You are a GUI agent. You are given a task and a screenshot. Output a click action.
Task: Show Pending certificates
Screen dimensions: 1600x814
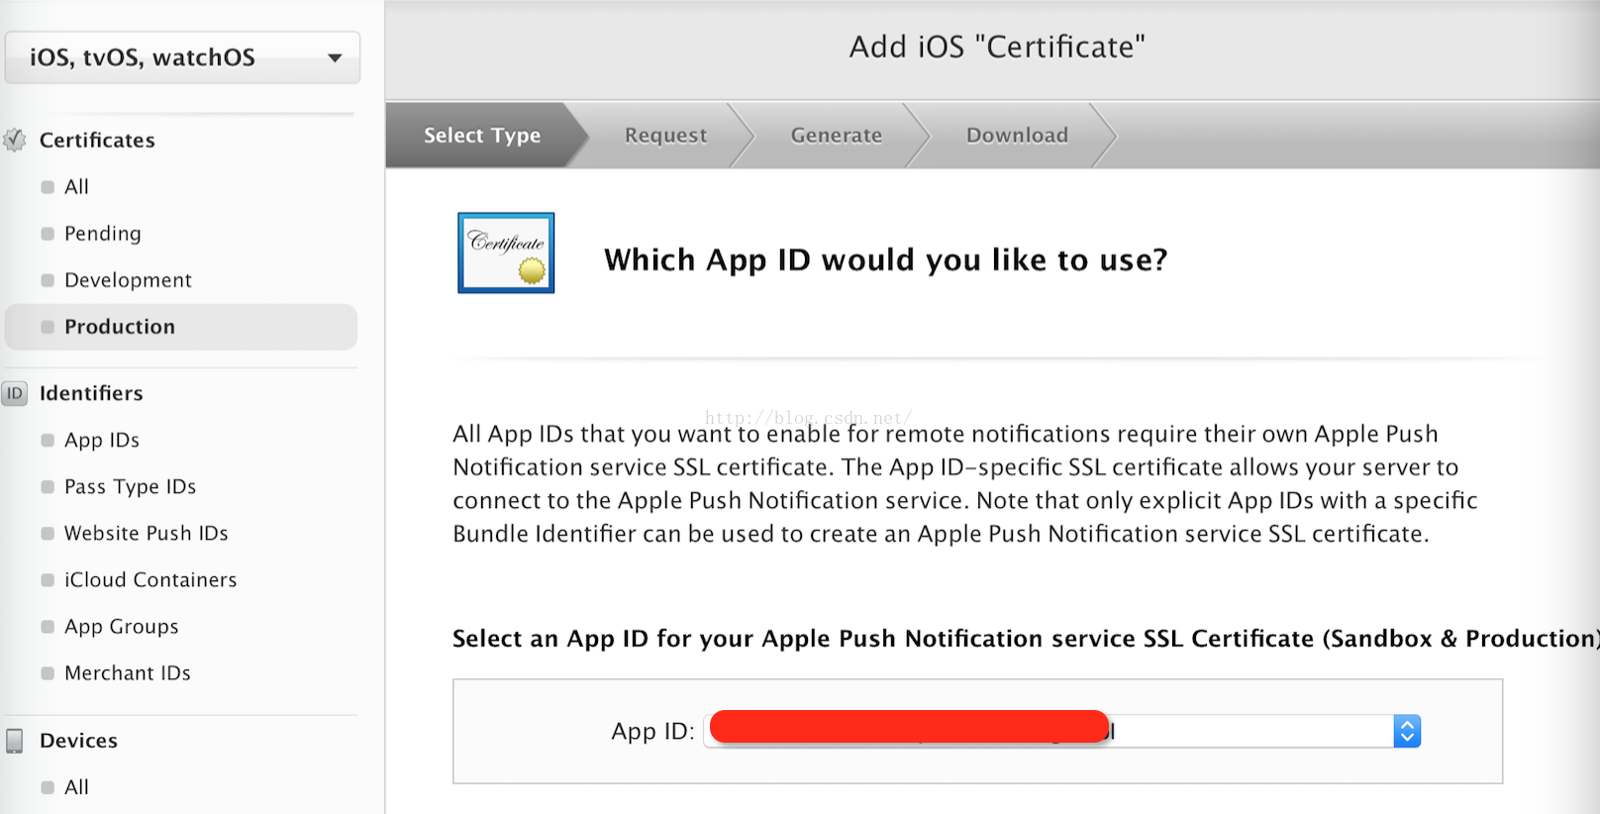click(102, 234)
